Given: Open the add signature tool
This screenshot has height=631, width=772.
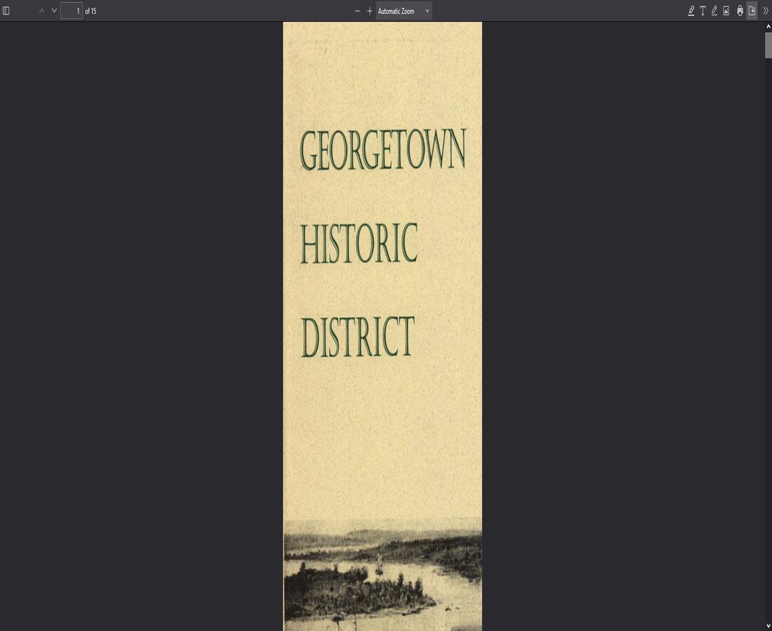Looking at the screenshot, I should tap(738, 11).
